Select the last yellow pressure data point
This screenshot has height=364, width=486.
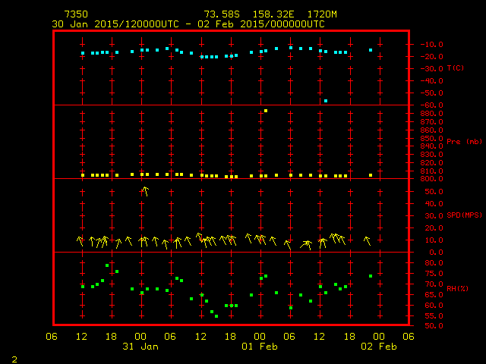coord(371,175)
